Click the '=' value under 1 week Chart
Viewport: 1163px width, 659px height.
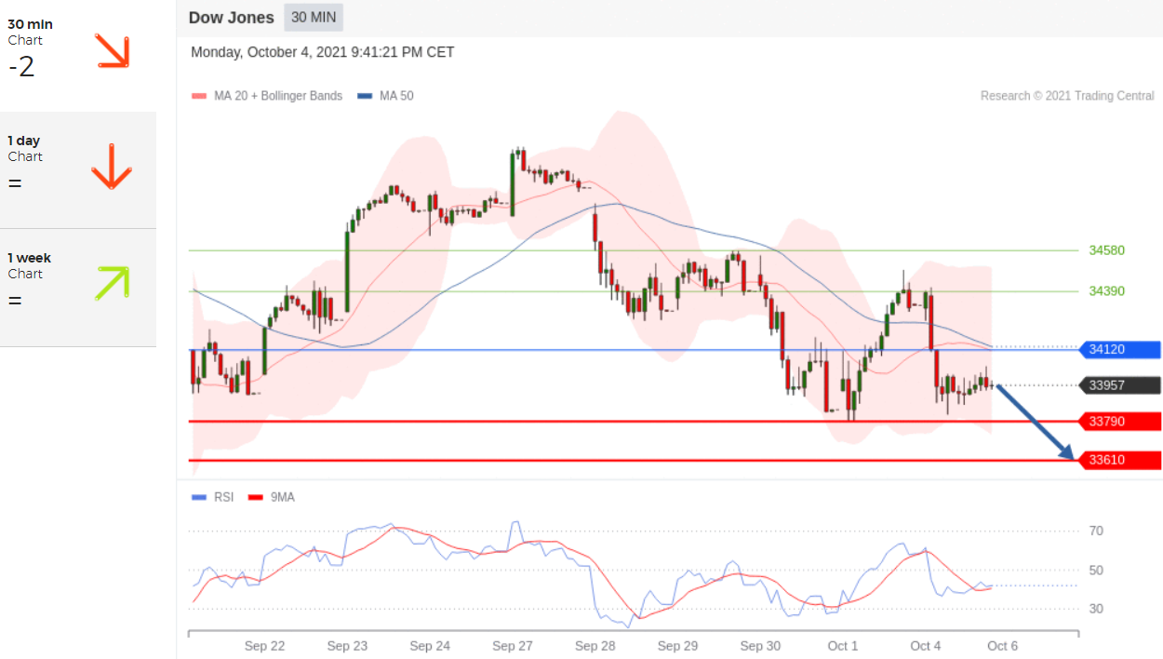tap(15, 301)
